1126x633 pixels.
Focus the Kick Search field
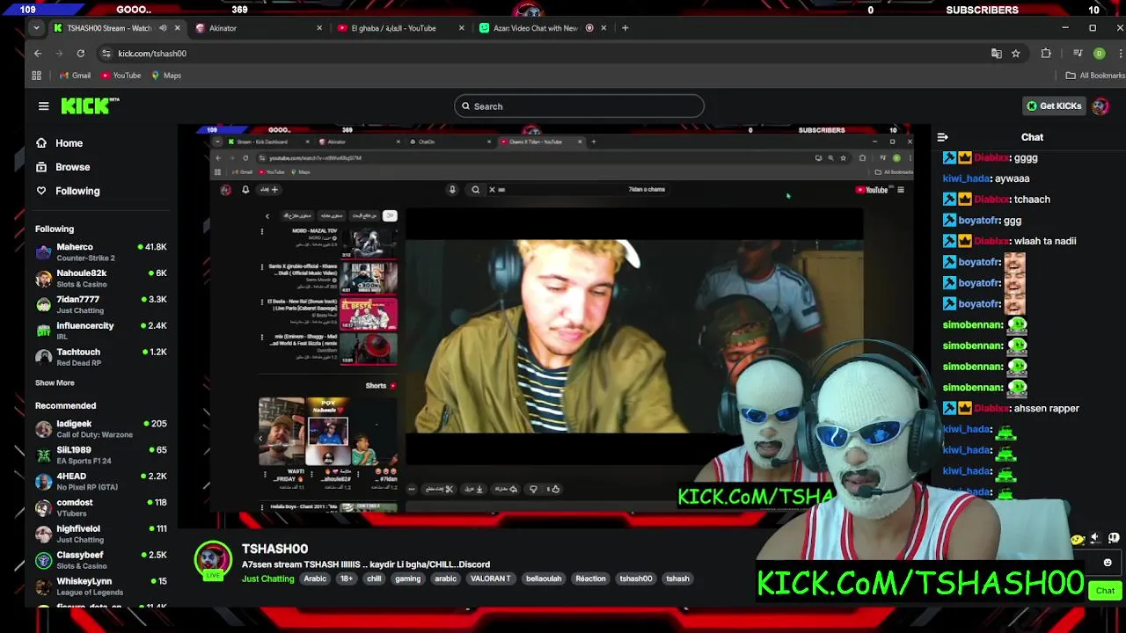tap(579, 106)
